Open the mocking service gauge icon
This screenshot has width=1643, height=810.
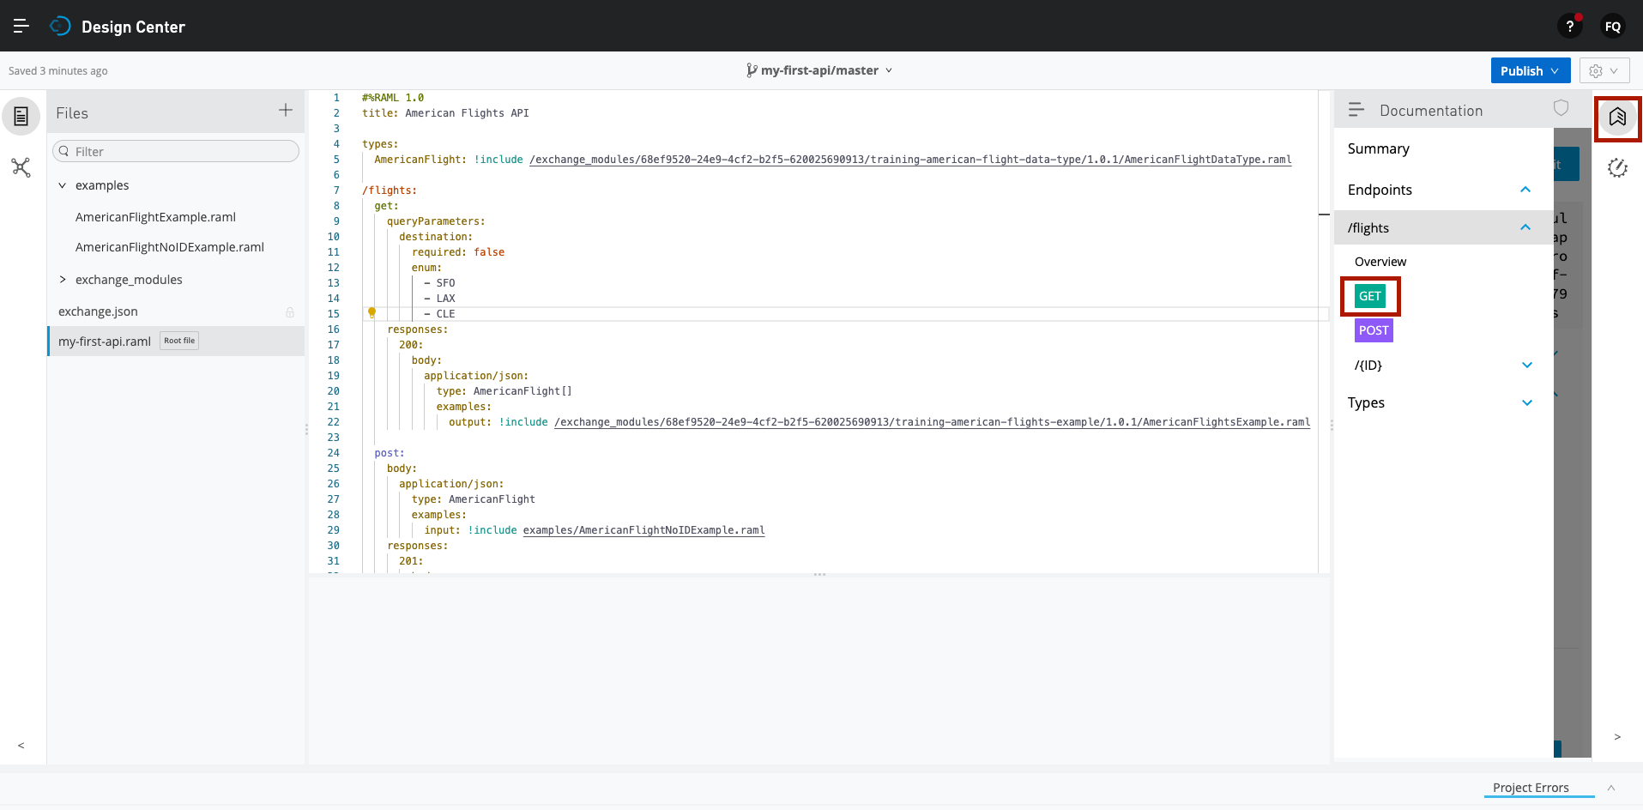coord(1617,167)
